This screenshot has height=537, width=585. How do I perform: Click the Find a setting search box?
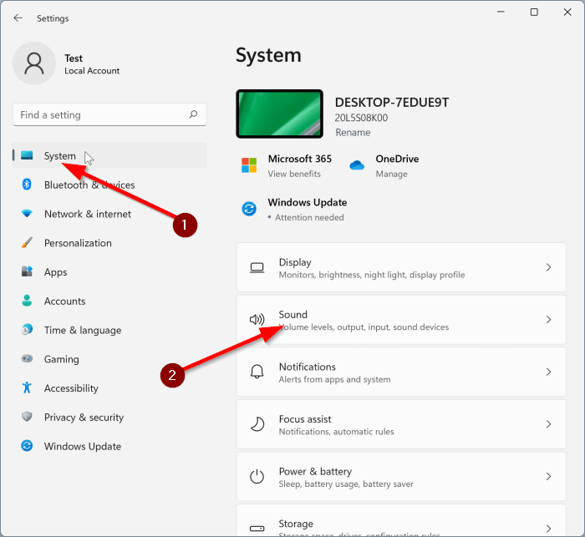pyautogui.click(x=109, y=114)
